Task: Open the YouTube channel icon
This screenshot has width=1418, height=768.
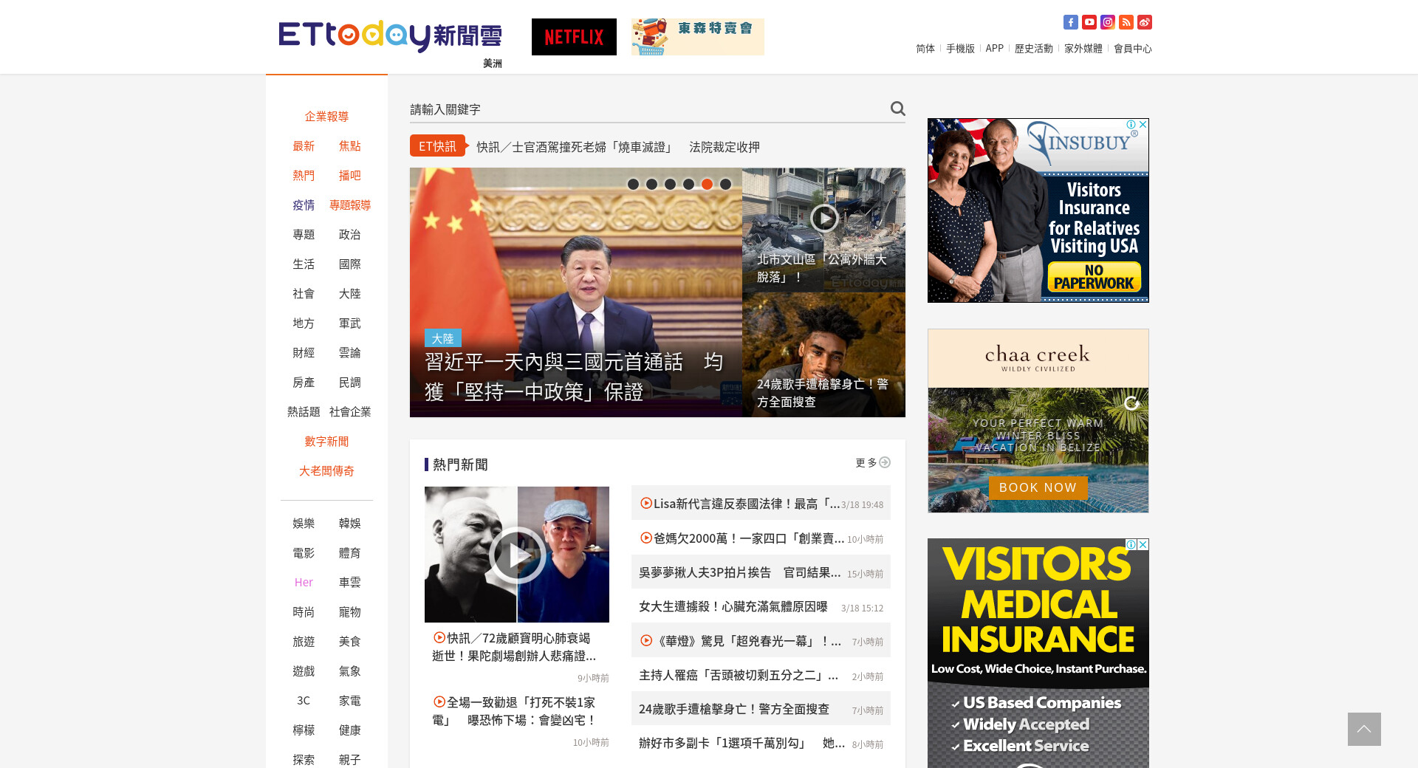Action: coord(1089,22)
